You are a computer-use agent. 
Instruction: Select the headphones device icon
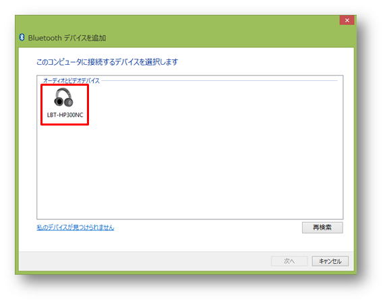pyautogui.click(x=63, y=97)
